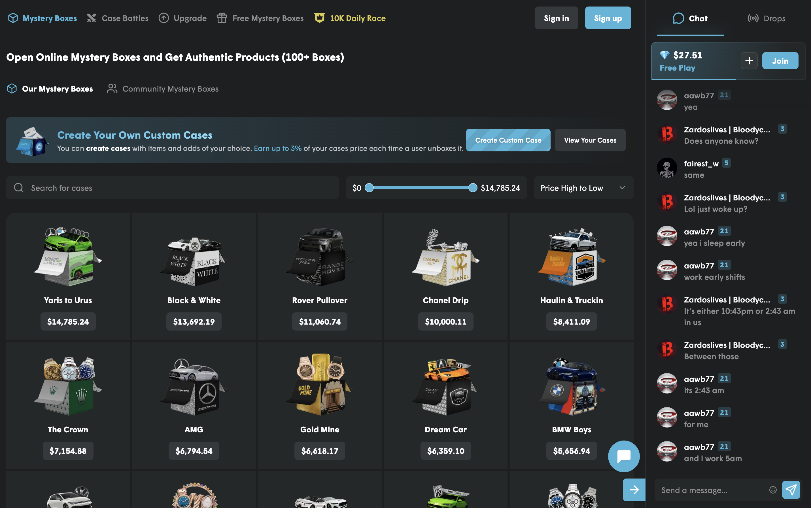This screenshot has width=811, height=508.
Task: Collapse chat panel with arrow button
Action: pyautogui.click(x=634, y=490)
